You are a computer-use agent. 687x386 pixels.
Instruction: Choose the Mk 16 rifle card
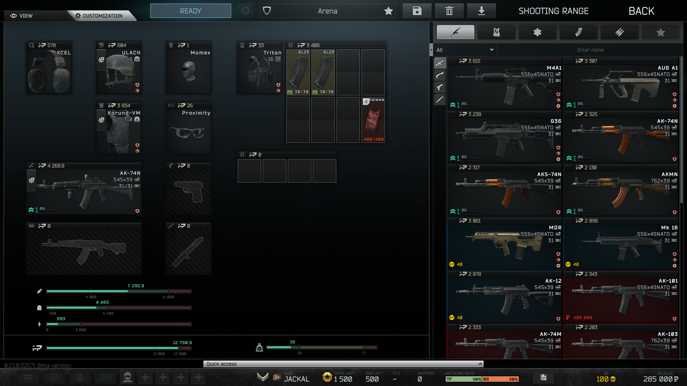coord(621,243)
